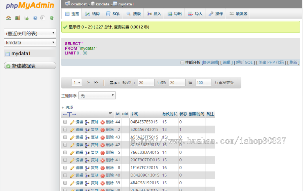Click the 刷新 refresh link
Viewport: 303px width, 191px height.
pos(293,63)
